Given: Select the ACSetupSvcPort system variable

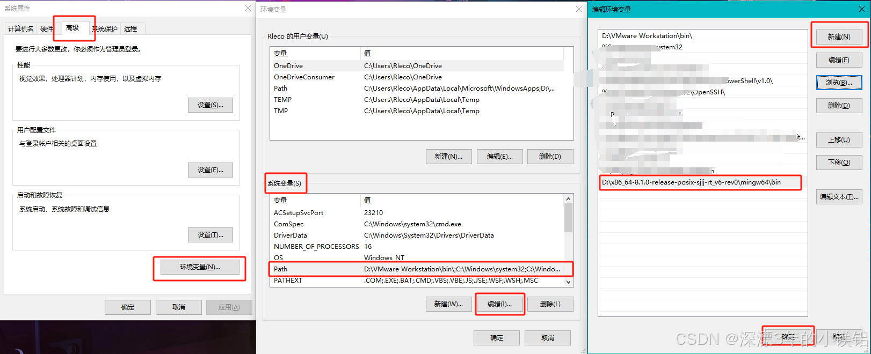Looking at the screenshot, I should click(x=417, y=213).
